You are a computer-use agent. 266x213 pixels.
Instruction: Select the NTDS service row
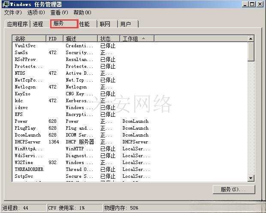130,73
